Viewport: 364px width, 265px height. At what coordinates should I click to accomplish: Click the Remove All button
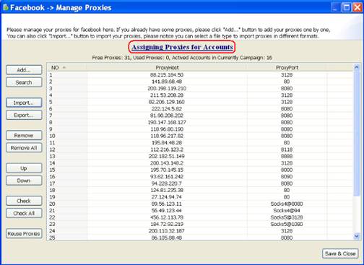[x=24, y=148]
